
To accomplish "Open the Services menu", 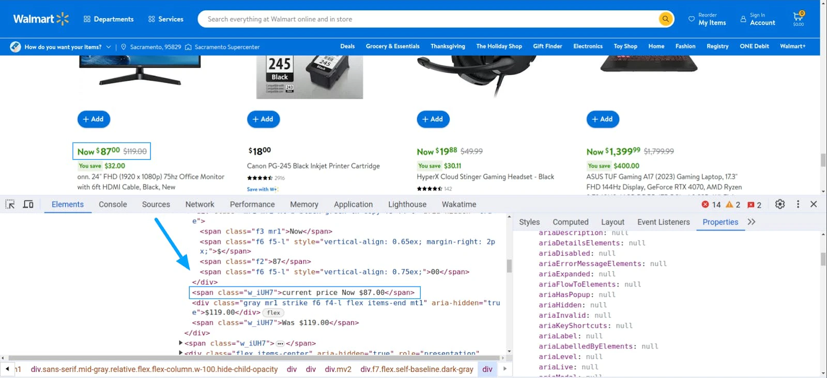I will tap(165, 19).
